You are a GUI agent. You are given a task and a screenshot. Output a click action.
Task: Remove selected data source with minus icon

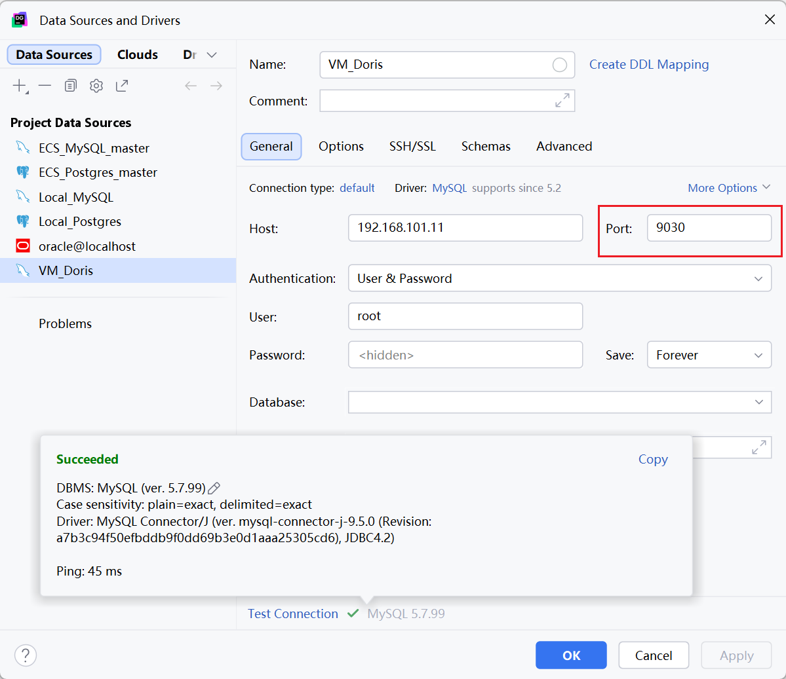pos(45,86)
